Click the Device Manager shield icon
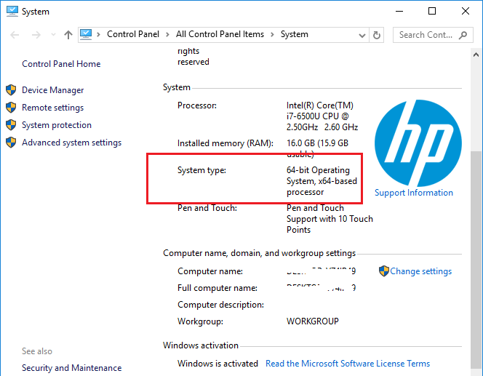Viewport: 483px width, 376px height. pyautogui.click(x=11, y=90)
